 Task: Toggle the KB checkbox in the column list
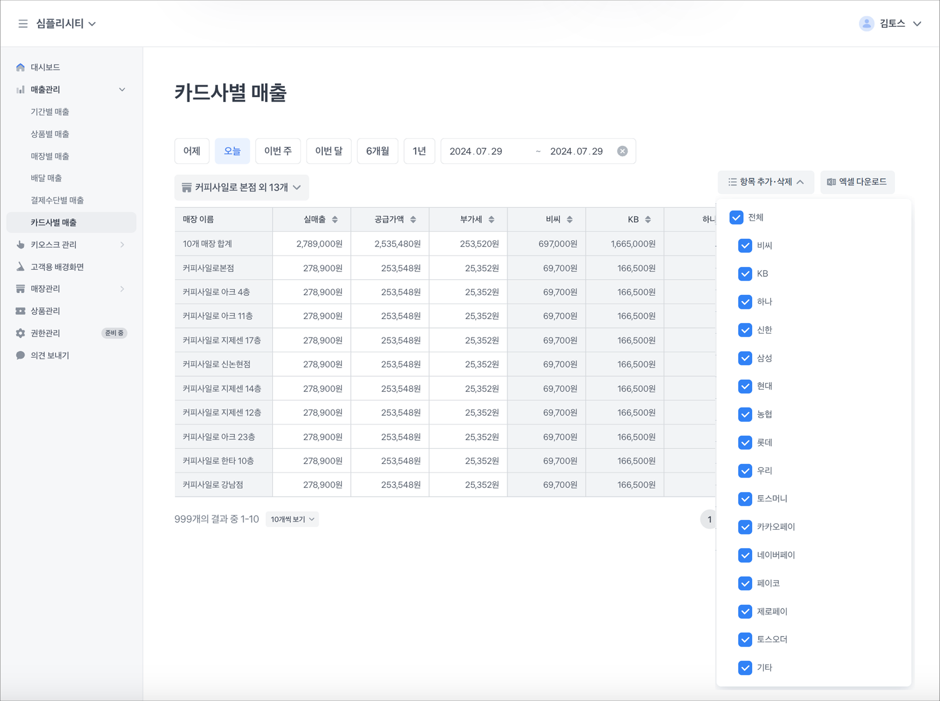tap(745, 274)
